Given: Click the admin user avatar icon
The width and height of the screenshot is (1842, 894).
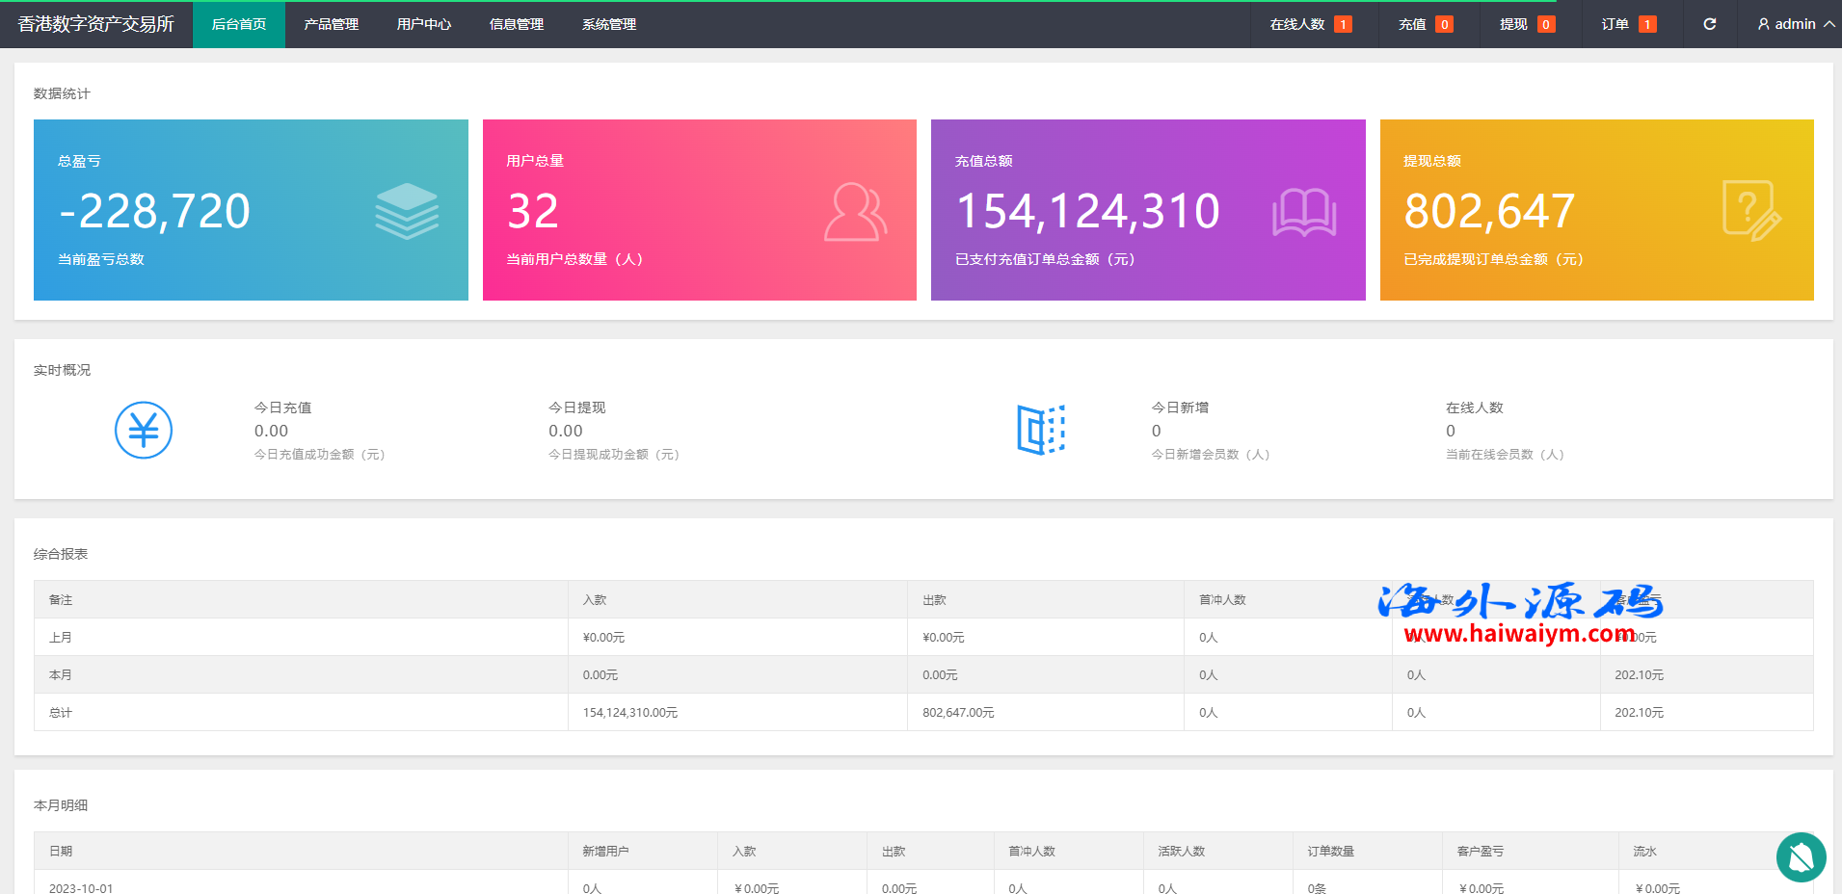Looking at the screenshot, I should click(1763, 24).
